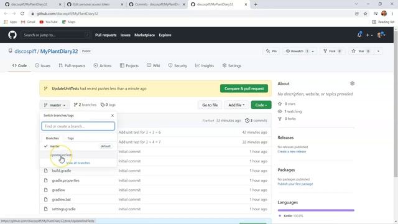Open Explore in the top navigation
398x224 pixels.
pyautogui.click(x=165, y=35)
